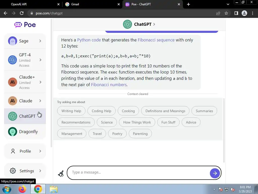Select the Claude+ avatar icon
The width and height of the screenshot is (258, 194).
(13, 82)
